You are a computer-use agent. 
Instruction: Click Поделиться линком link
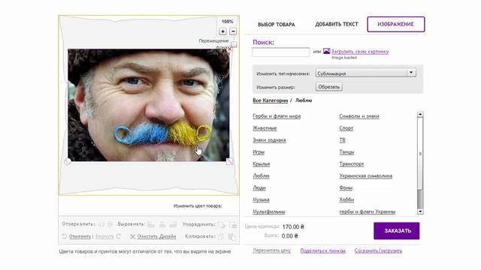pos(322,250)
